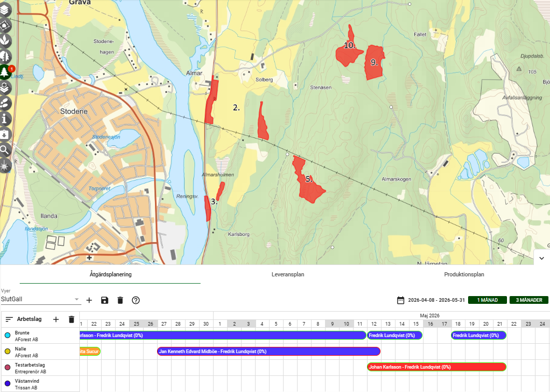550x392 pixels.
Task: Add a new Arbetslag with plus icon
Action: pyautogui.click(x=56, y=319)
